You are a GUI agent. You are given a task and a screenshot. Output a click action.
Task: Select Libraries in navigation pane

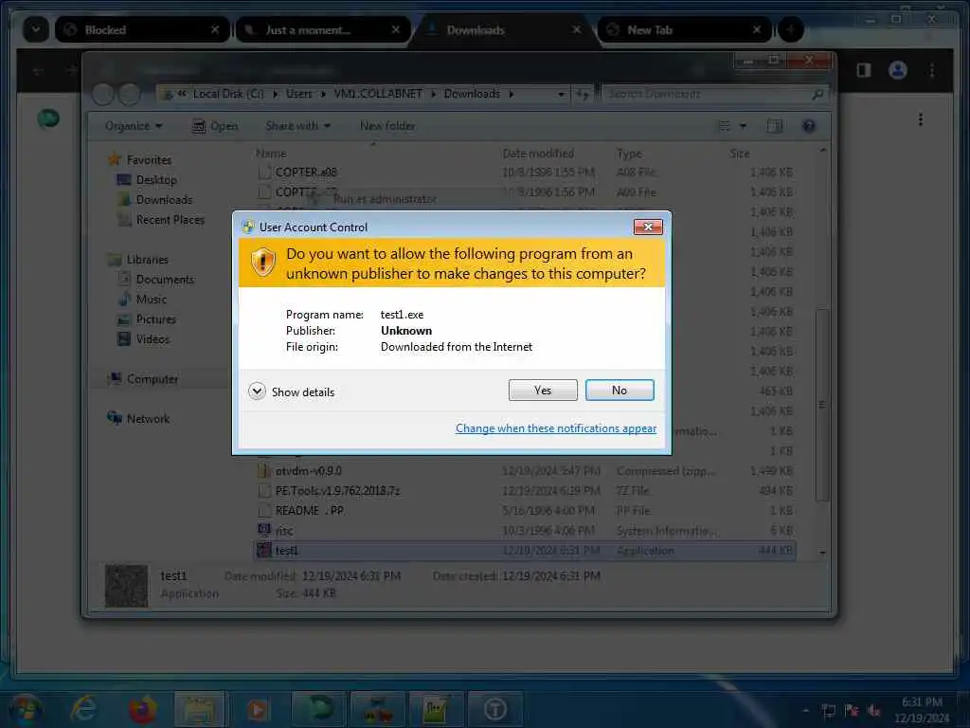click(x=147, y=260)
